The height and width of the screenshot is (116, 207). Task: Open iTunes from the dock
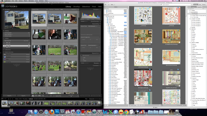click(x=78, y=112)
